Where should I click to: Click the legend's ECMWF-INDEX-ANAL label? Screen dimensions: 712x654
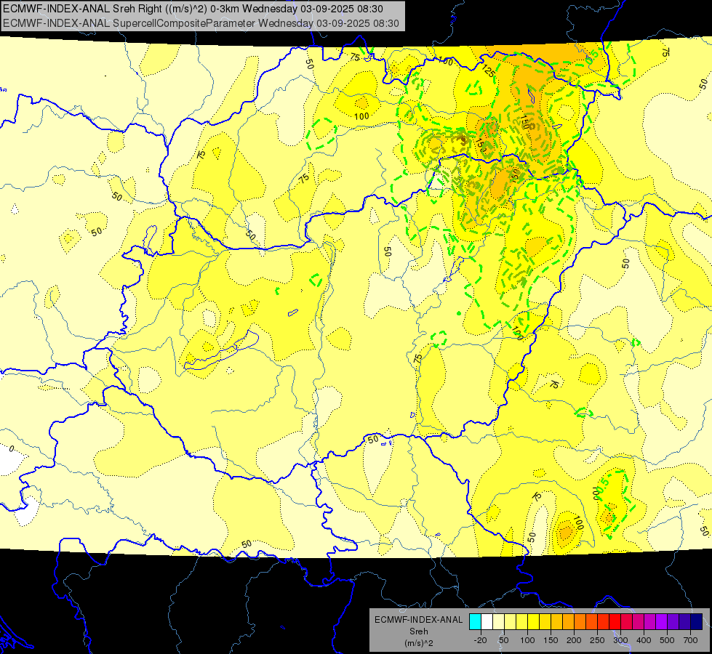click(x=418, y=620)
